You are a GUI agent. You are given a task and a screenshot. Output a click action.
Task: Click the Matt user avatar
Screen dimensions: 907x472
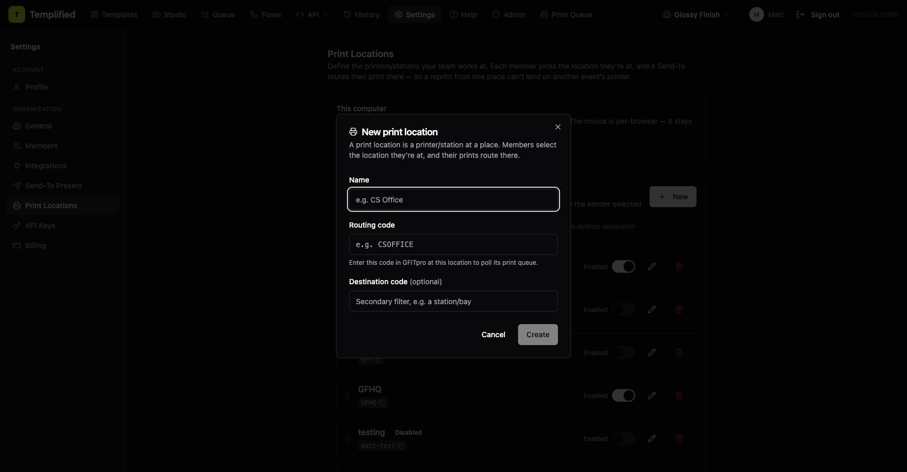(x=756, y=15)
